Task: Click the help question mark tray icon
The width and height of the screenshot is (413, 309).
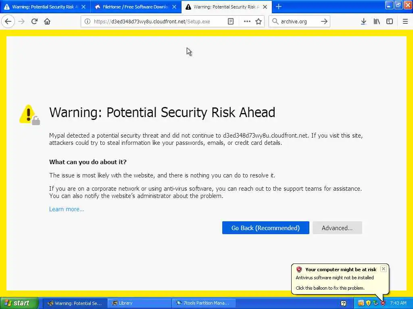Action: click(343, 303)
